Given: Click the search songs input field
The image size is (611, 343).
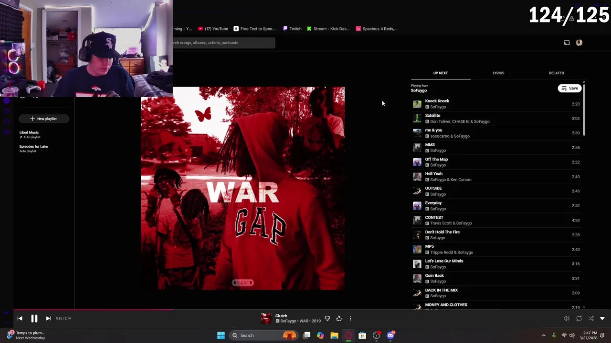Looking at the screenshot, I should pyautogui.click(x=223, y=43).
